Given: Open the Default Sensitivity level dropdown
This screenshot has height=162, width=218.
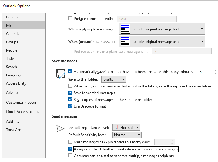Looking at the screenshot, I should (127, 135).
